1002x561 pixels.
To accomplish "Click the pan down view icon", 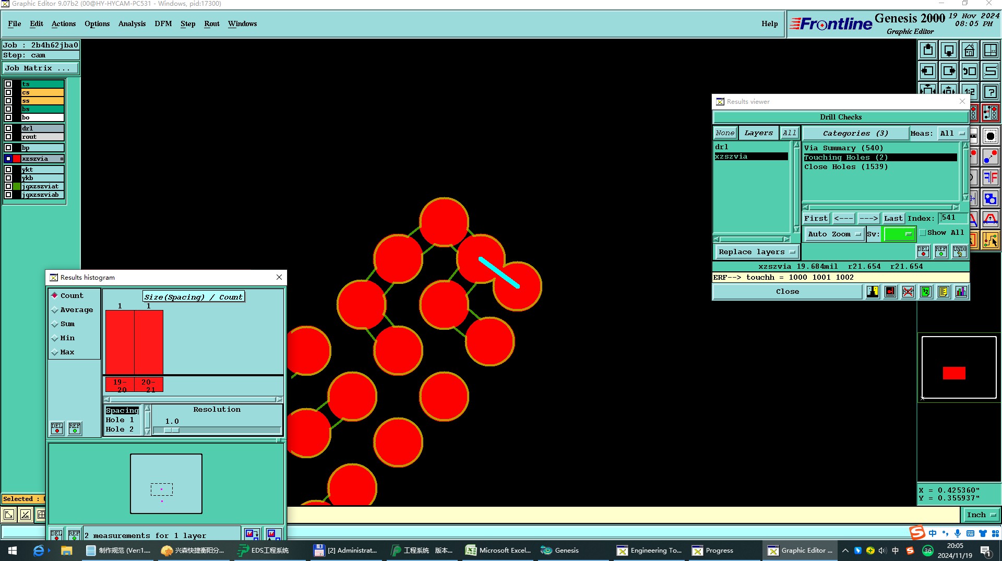I will pos(949,50).
